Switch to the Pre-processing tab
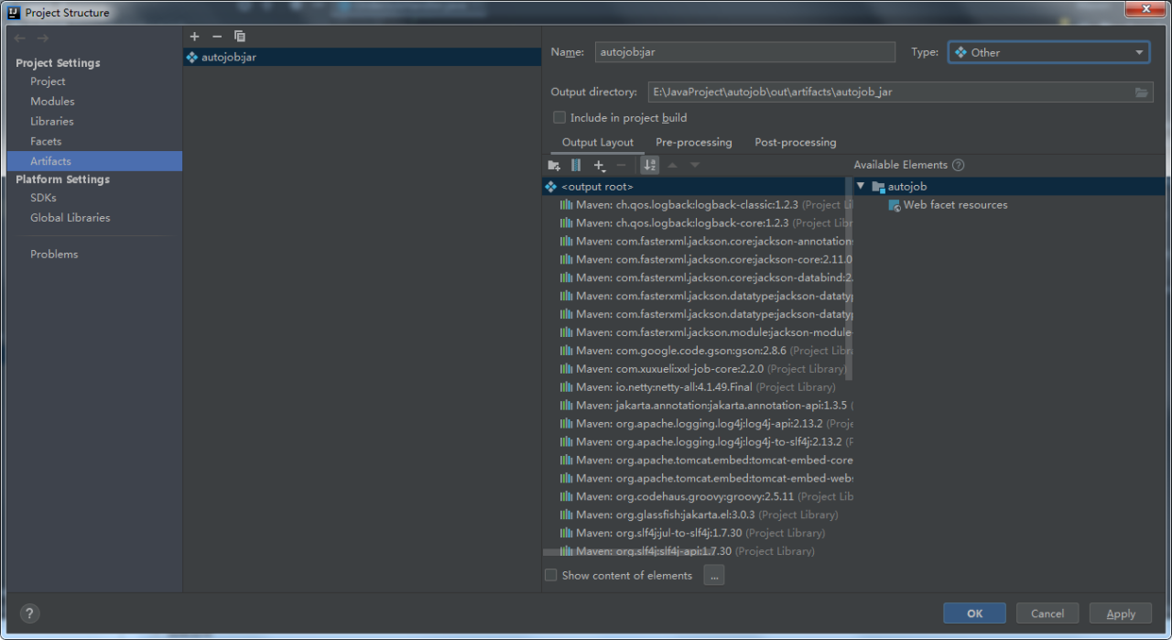 pos(694,143)
